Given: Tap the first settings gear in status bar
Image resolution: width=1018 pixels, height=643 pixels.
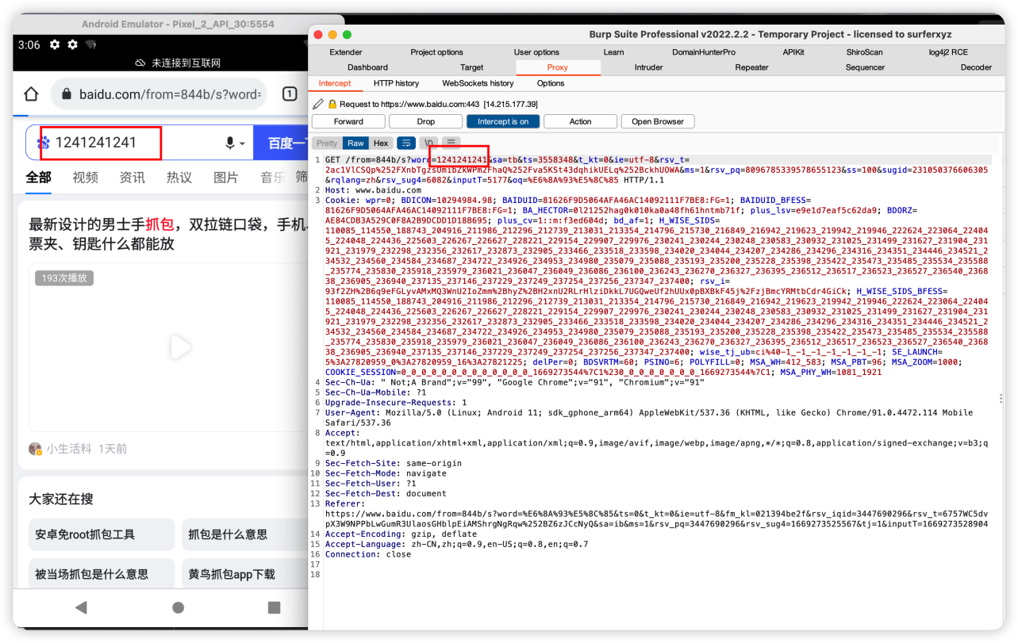Looking at the screenshot, I should pyautogui.click(x=55, y=45).
